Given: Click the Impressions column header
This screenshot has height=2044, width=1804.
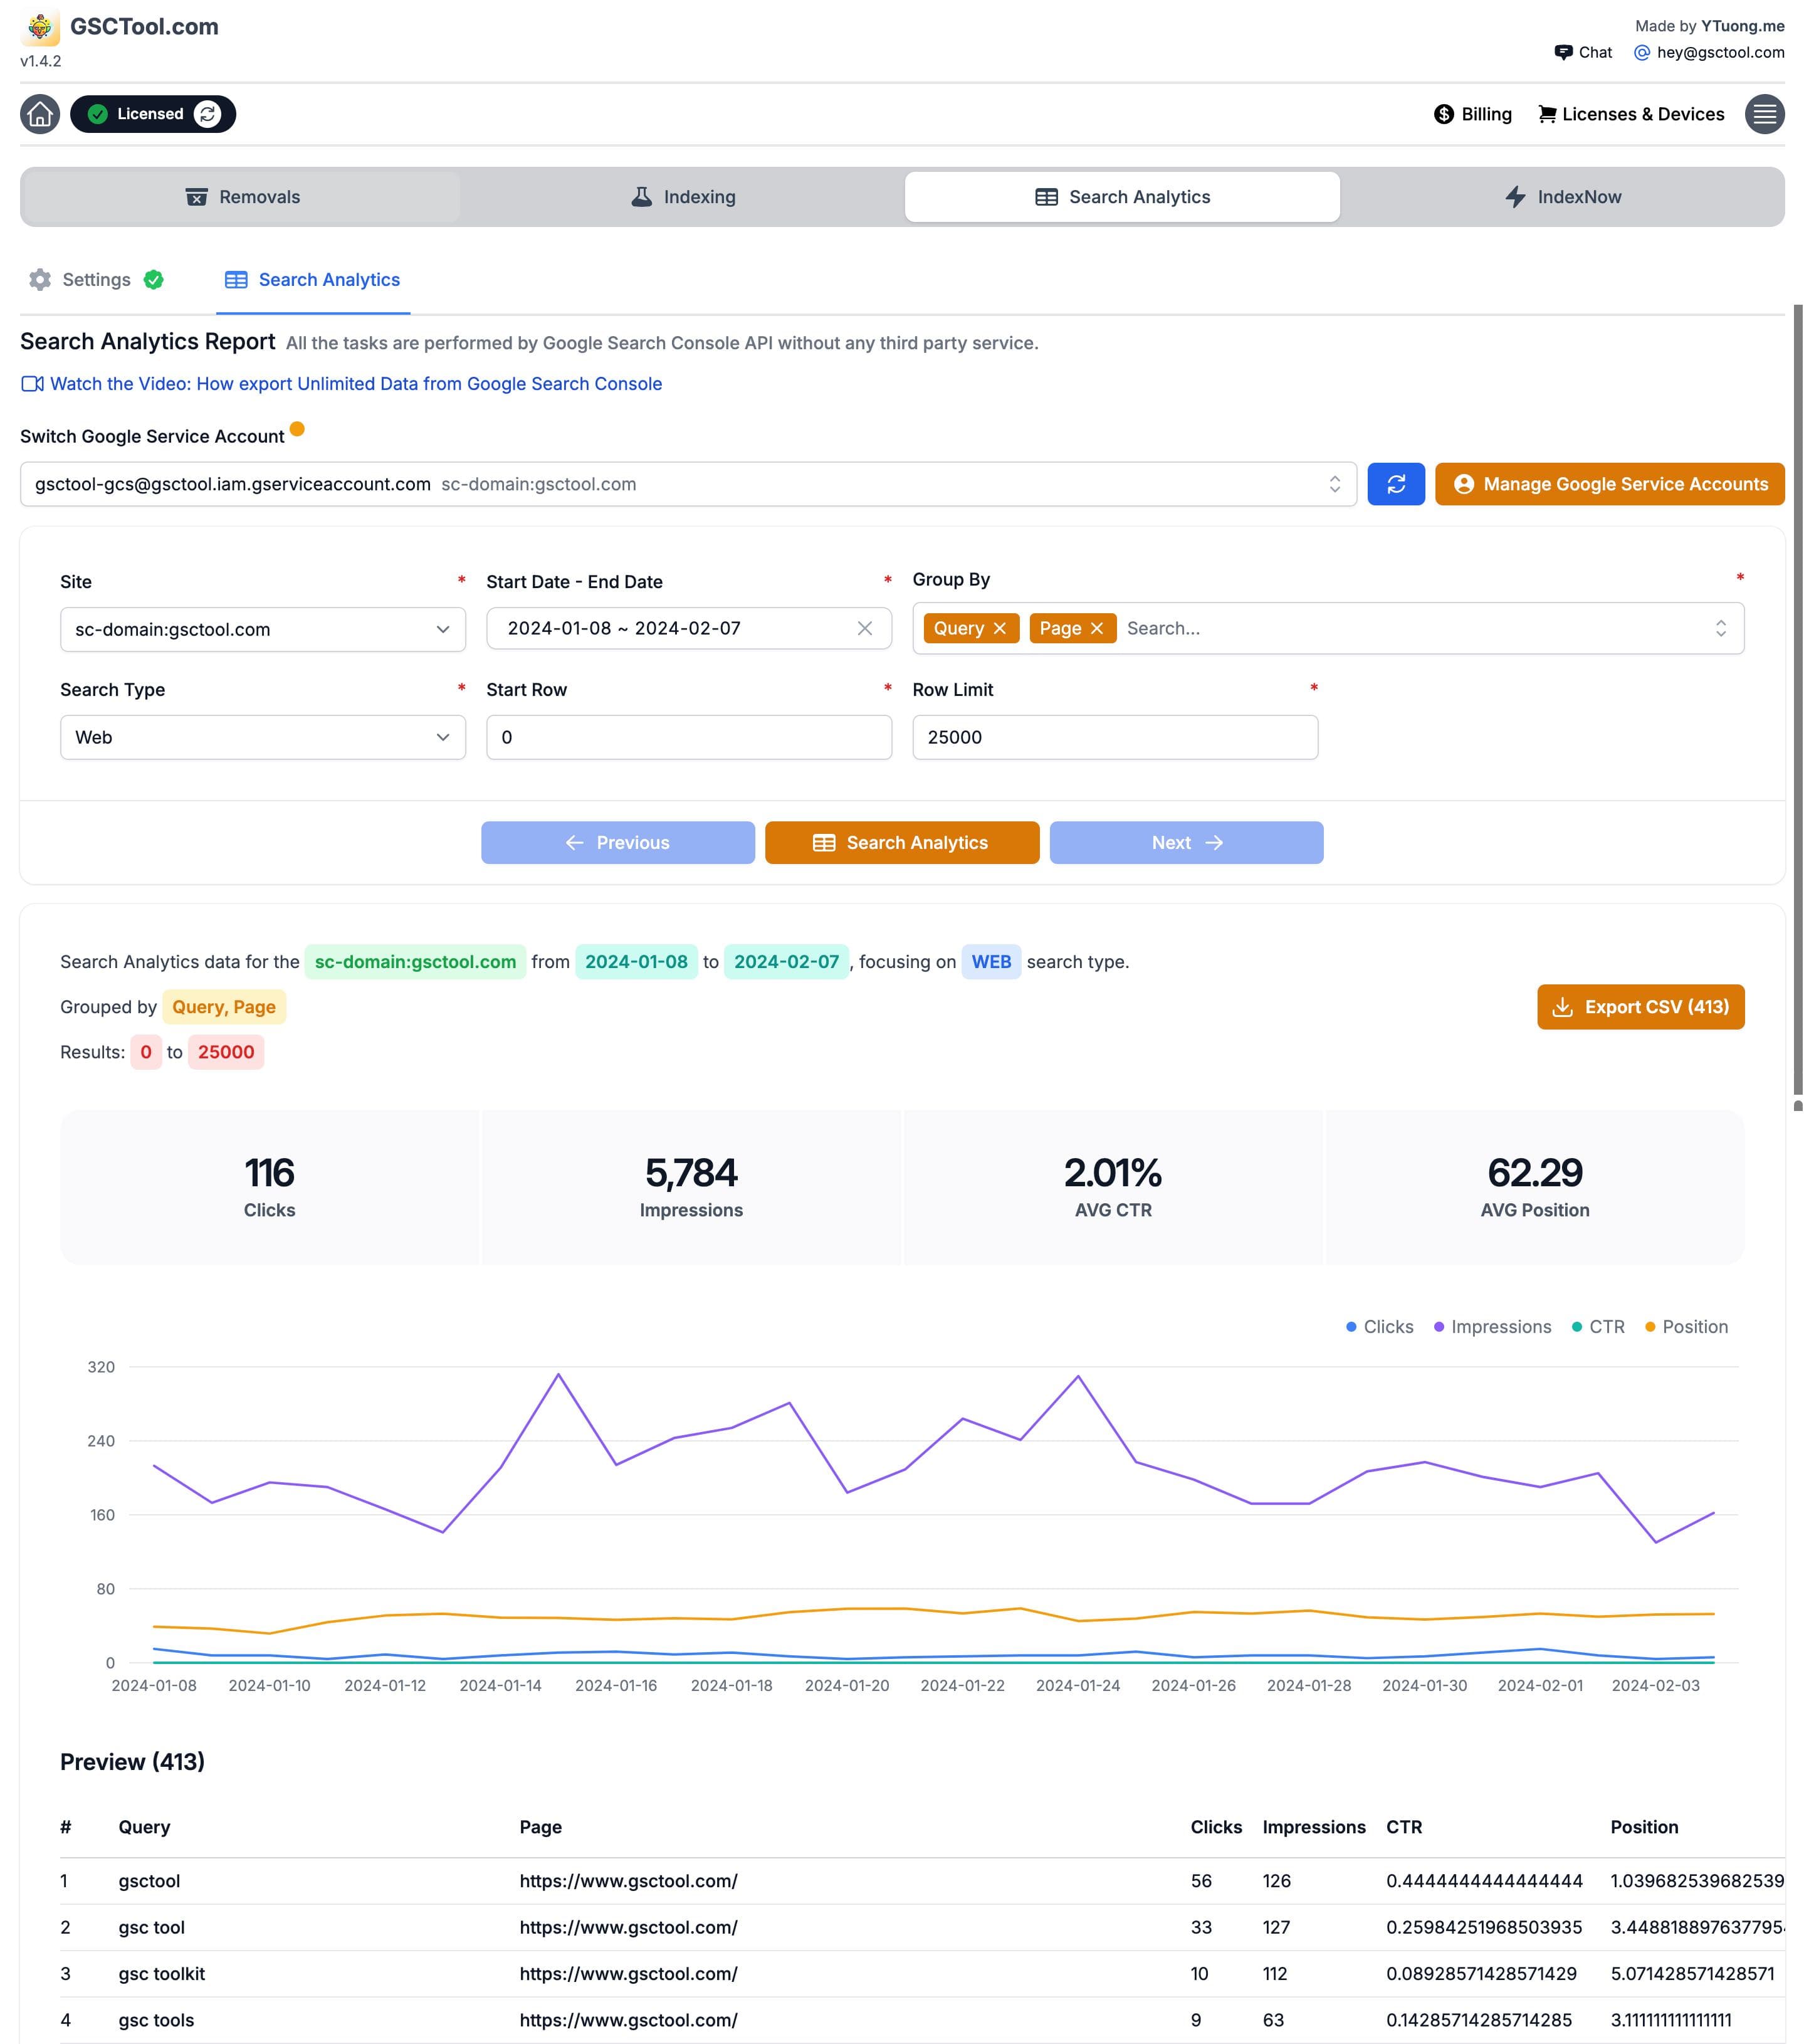Looking at the screenshot, I should click(1314, 1827).
